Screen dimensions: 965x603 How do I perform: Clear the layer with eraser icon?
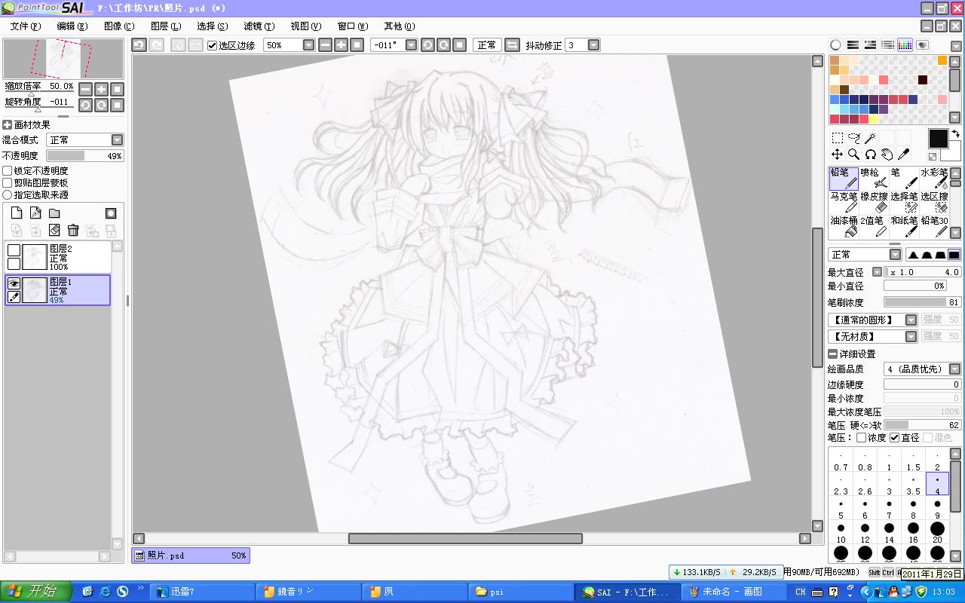pyautogui.click(x=54, y=231)
